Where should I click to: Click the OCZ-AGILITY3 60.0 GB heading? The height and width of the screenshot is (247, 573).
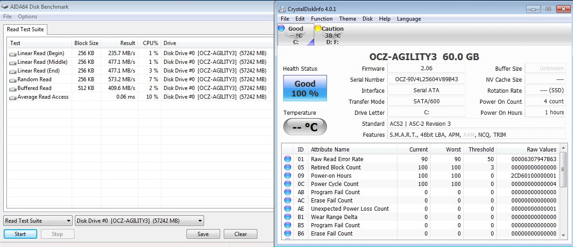(424, 57)
